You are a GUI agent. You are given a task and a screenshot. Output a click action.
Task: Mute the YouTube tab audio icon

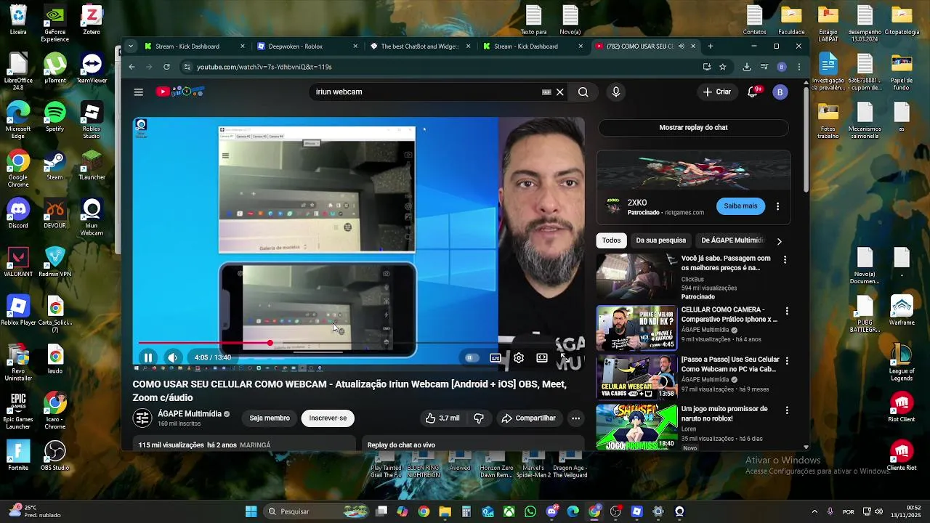coord(682,46)
